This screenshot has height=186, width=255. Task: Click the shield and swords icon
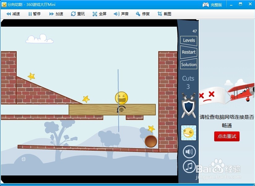tap(189, 105)
